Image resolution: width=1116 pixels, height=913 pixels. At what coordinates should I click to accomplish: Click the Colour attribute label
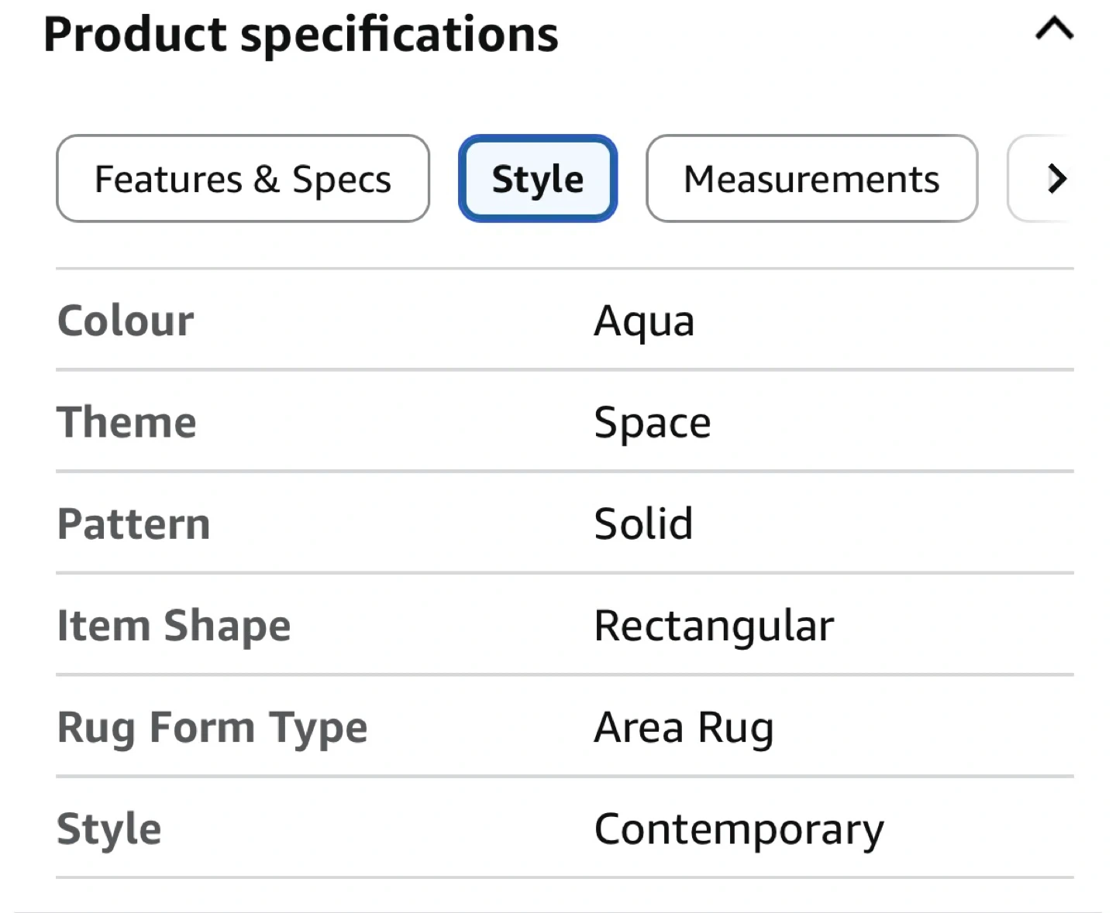(126, 321)
